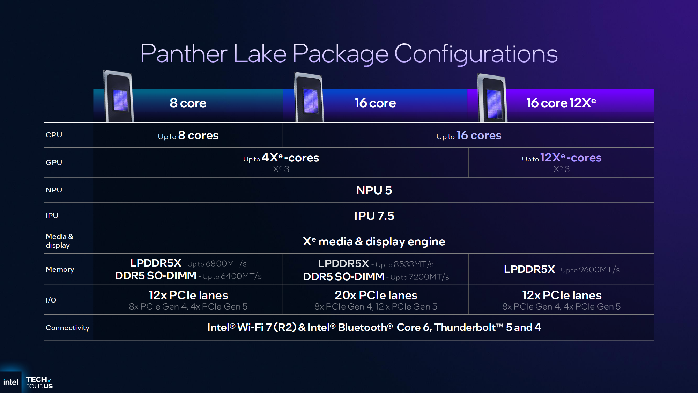Click the 20x PCIe lanes cell
The height and width of the screenshot is (393, 698).
pyautogui.click(x=376, y=300)
